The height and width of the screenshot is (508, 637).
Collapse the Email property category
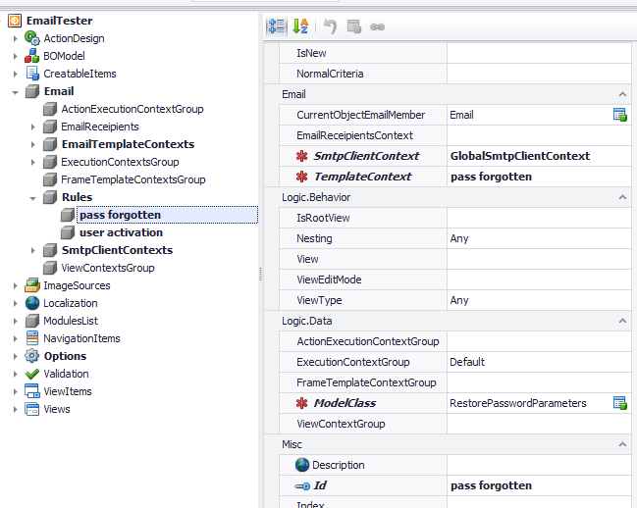click(x=622, y=94)
